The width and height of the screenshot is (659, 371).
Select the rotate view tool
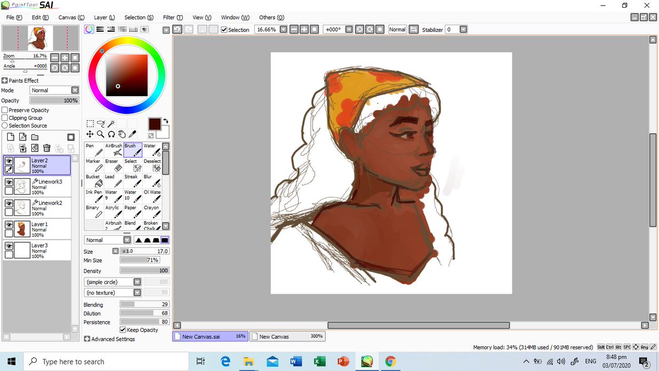111,134
